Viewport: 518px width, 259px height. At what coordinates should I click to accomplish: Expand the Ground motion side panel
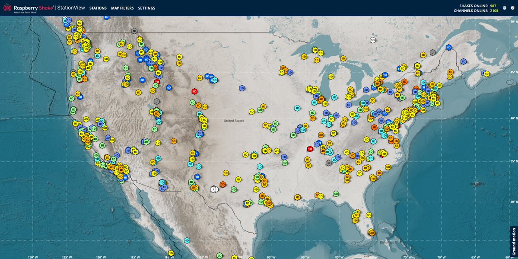[x=514, y=236]
